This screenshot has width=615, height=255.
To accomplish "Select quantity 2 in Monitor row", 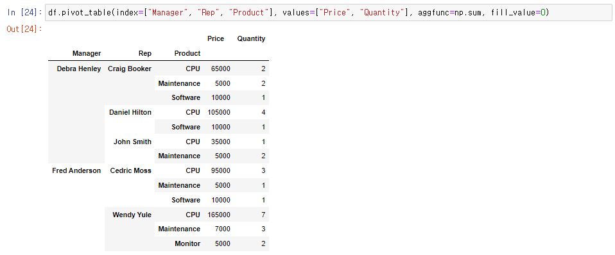I will click(263, 243).
